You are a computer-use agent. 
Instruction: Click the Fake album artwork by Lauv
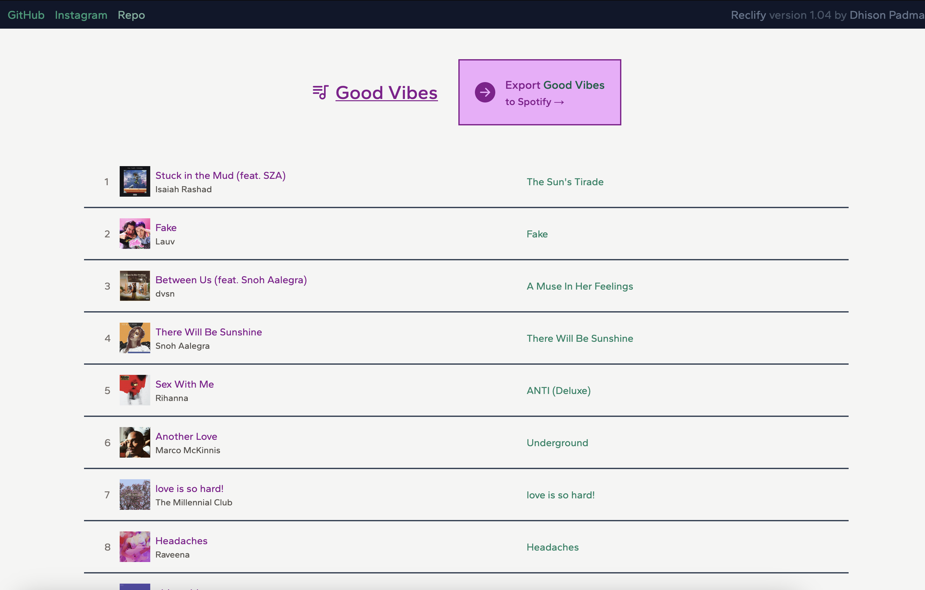click(x=135, y=234)
